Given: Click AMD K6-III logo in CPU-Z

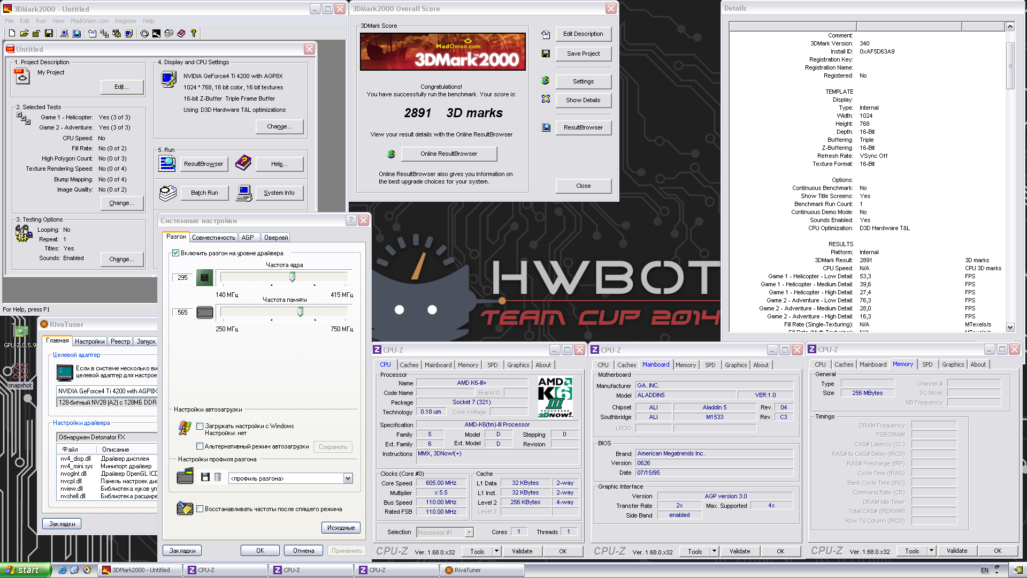Looking at the screenshot, I should [x=555, y=397].
